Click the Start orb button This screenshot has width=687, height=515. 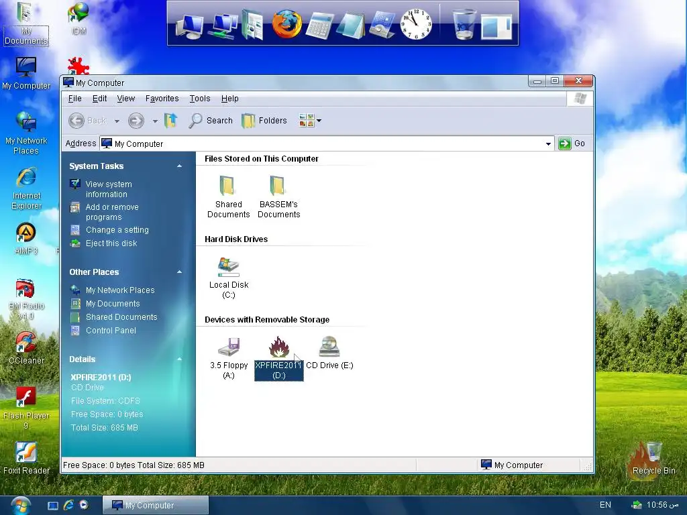[21, 506]
